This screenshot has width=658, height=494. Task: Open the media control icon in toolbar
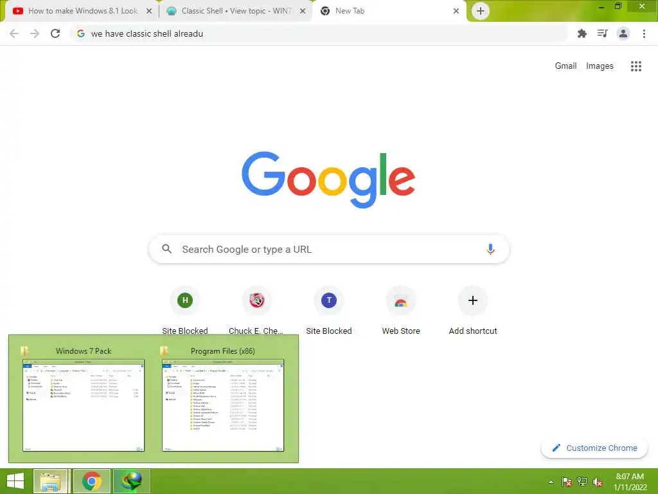602,33
